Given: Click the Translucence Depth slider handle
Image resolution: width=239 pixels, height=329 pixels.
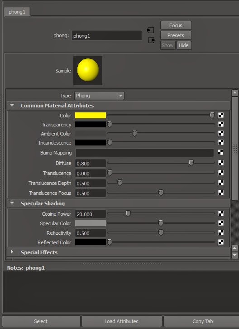Looking at the screenshot, I should tap(119, 183).
